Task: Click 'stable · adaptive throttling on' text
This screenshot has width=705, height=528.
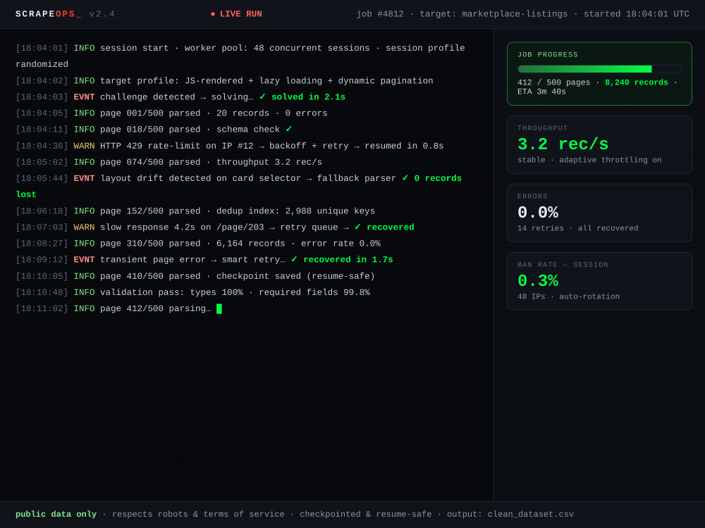Action: [x=589, y=160]
